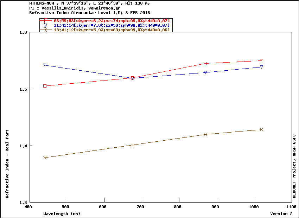Select the brown X data point at 440 nm

45,158
